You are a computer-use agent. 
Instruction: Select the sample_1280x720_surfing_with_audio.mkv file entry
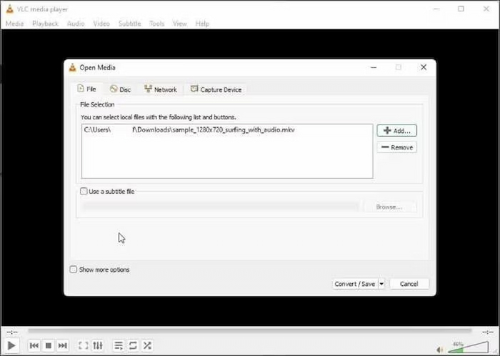[189, 130]
